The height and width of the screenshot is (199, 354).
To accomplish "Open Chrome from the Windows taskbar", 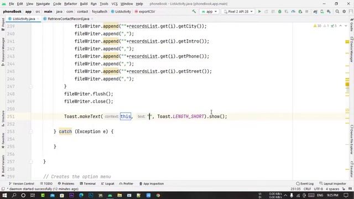I will [158, 195].
